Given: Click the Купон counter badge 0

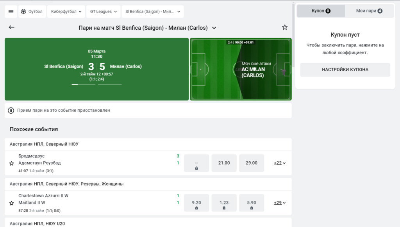Looking at the screenshot, I should coord(328,11).
